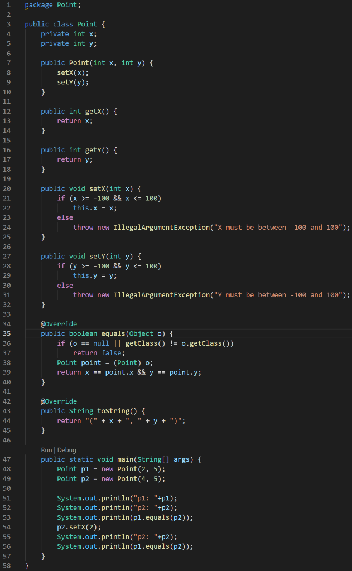Screen dimensions: 352x571
Task: Click the 'getY()' method name
Action: click(x=97, y=150)
